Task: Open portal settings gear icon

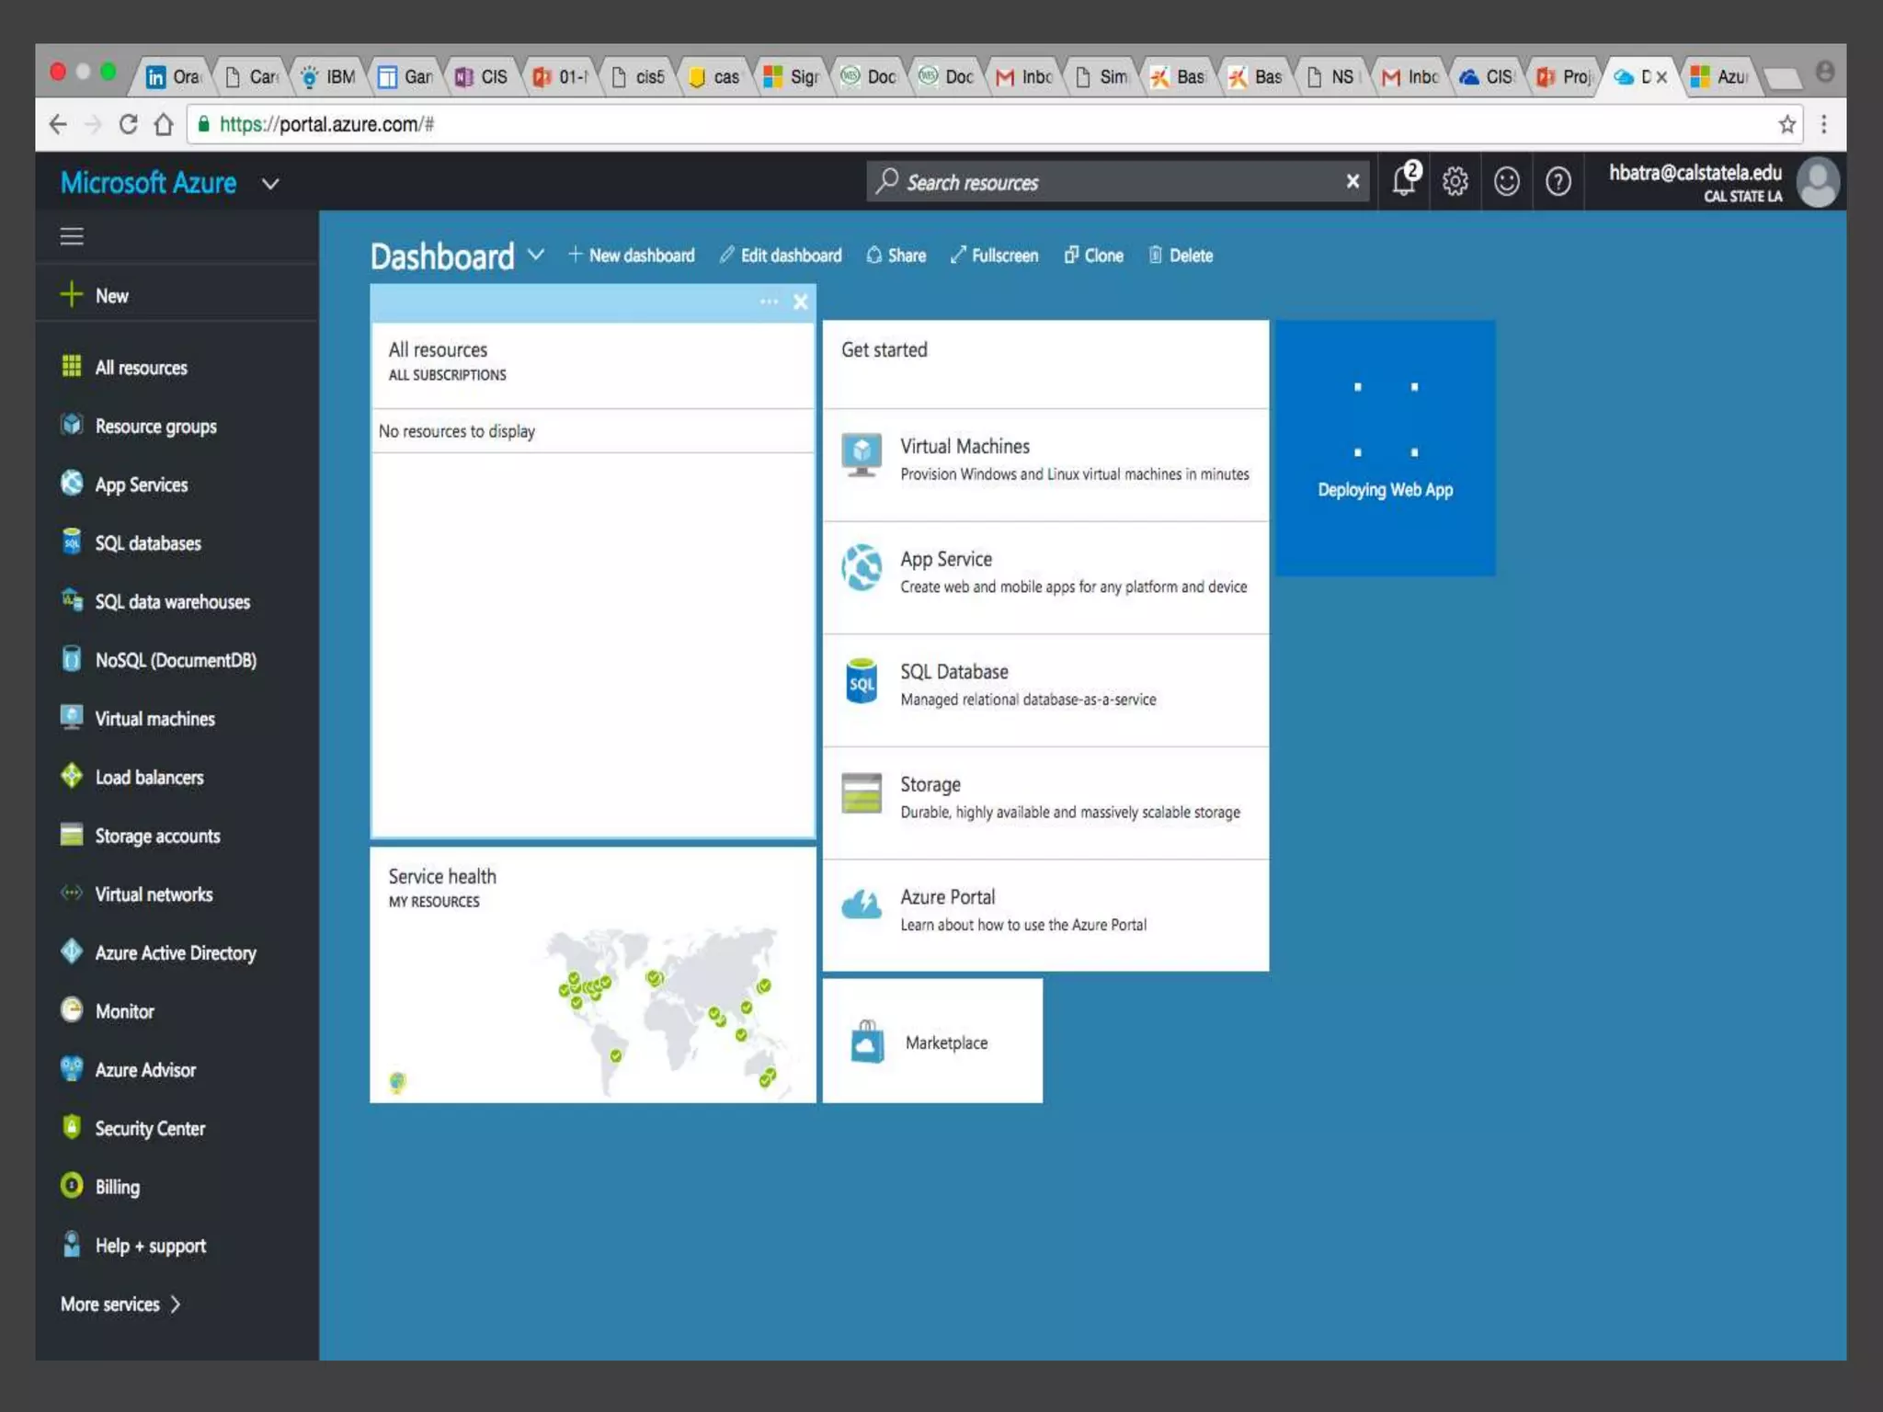Action: (x=1455, y=181)
